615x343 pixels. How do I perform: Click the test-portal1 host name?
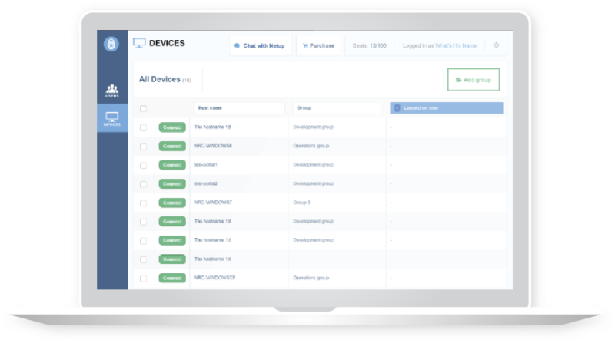click(205, 164)
